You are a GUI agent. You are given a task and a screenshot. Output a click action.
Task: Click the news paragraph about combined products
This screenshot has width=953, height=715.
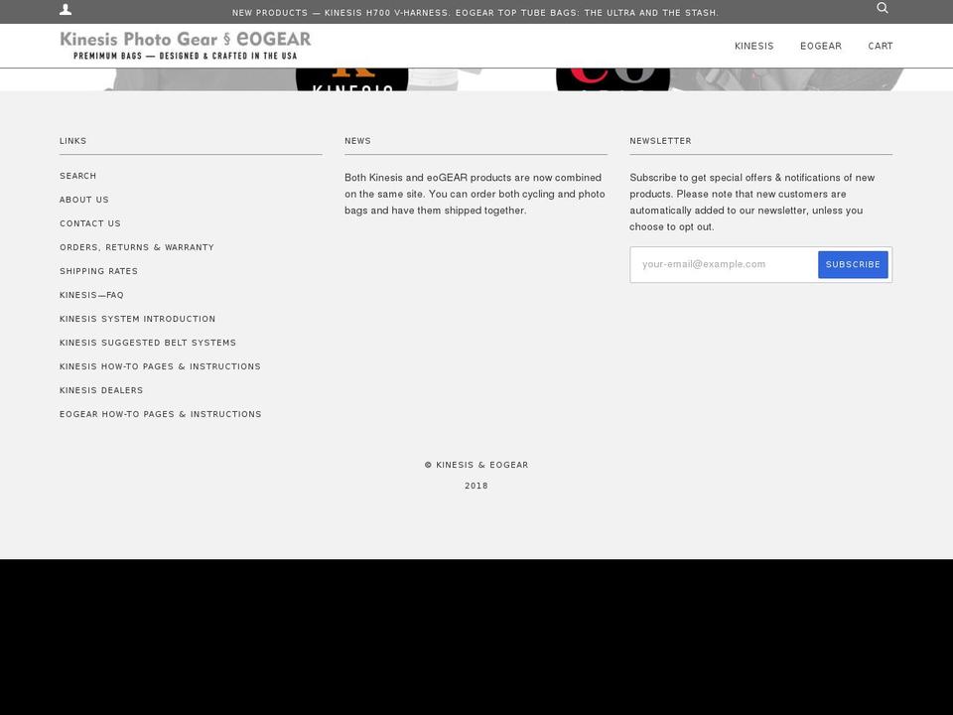point(475,194)
